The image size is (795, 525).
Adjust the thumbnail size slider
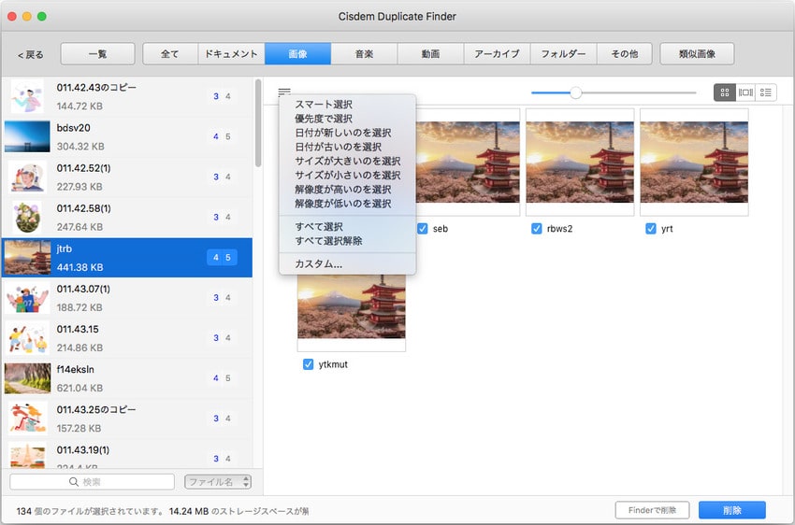click(576, 92)
